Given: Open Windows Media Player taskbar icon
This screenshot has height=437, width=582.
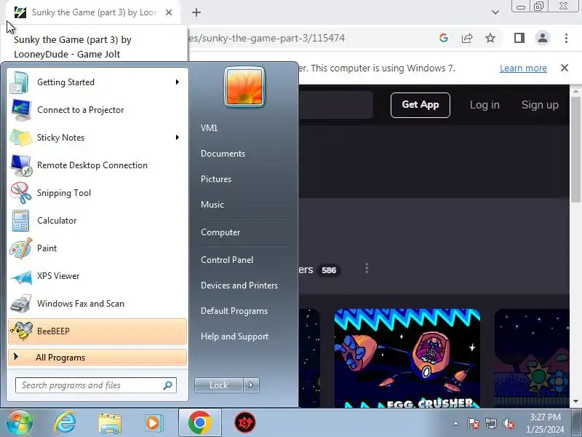Looking at the screenshot, I should pos(154,423).
